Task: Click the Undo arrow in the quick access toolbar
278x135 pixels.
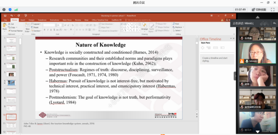Action: [x=11, y=16]
